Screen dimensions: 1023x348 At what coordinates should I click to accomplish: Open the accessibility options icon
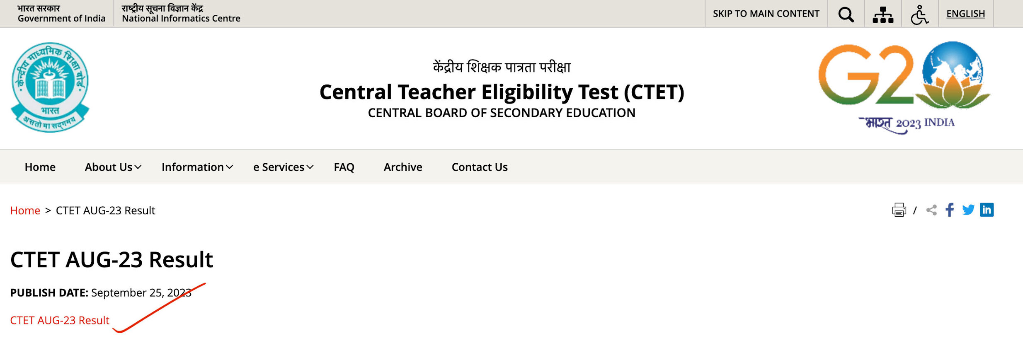pyautogui.click(x=920, y=13)
